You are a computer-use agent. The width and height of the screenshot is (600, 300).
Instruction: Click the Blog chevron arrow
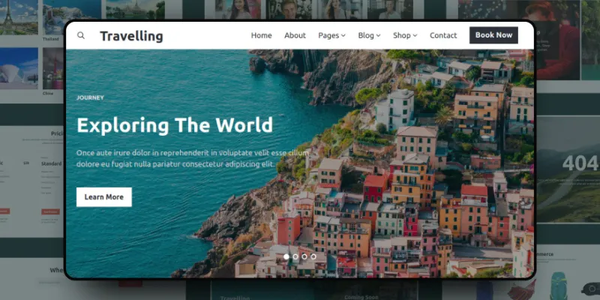coord(379,35)
